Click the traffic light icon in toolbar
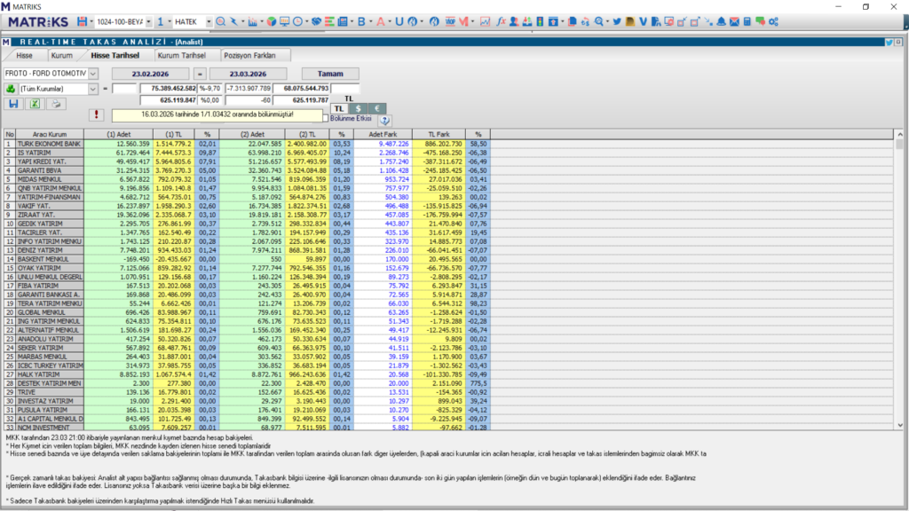Screen dimensions: 909x511 coord(540,21)
